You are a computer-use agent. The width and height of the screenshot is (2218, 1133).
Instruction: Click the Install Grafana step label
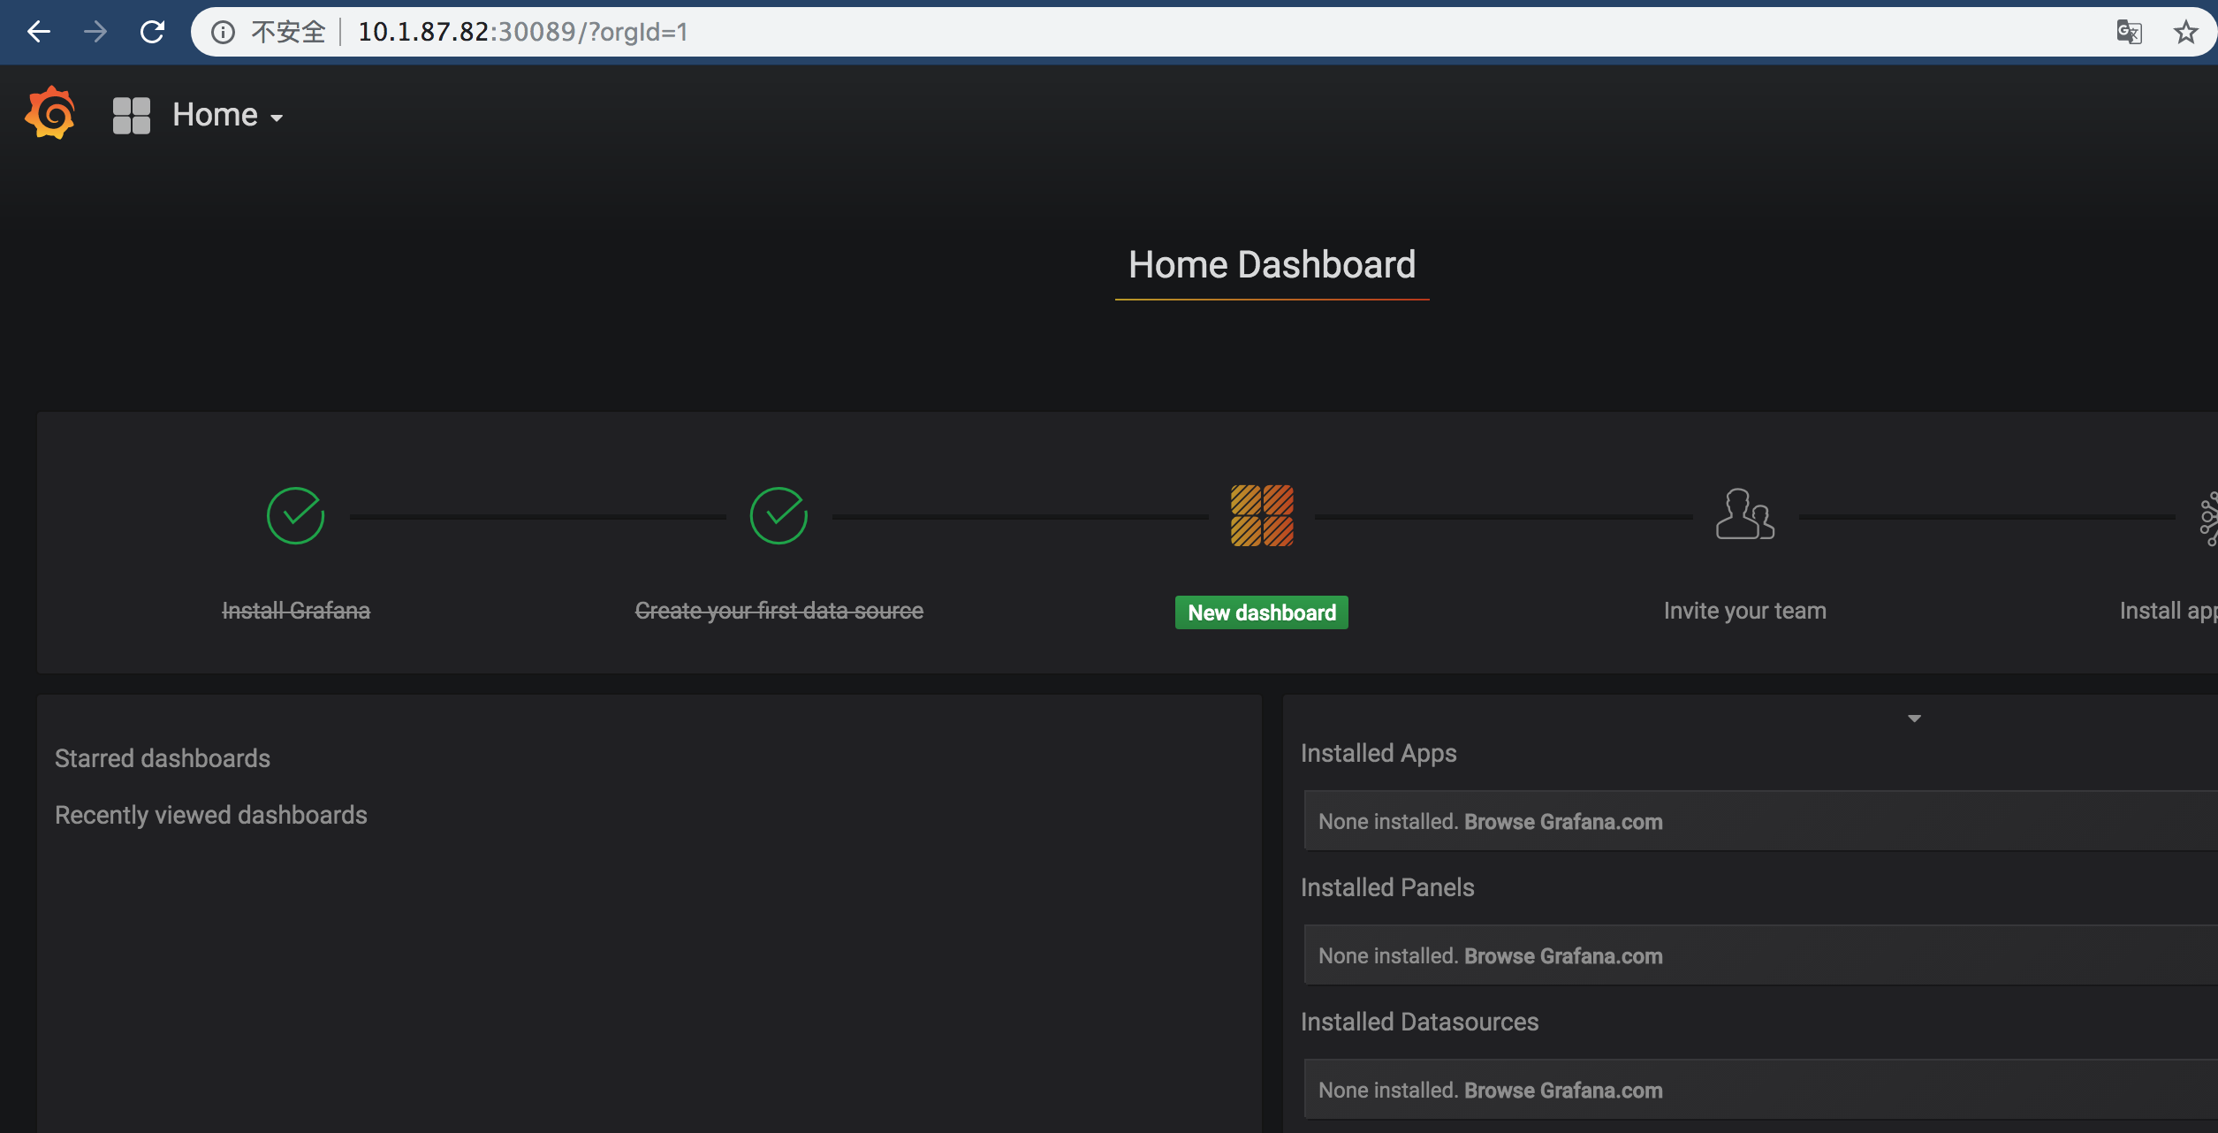tap(296, 611)
